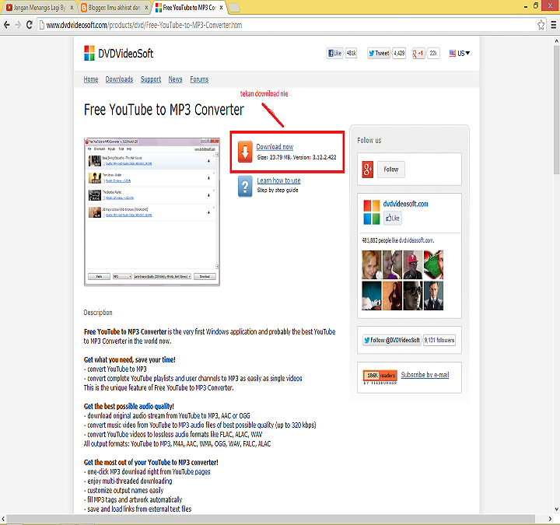Click the 4,429 tweet count
Image resolution: width=560 pixels, height=525 pixels.
(399, 53)
